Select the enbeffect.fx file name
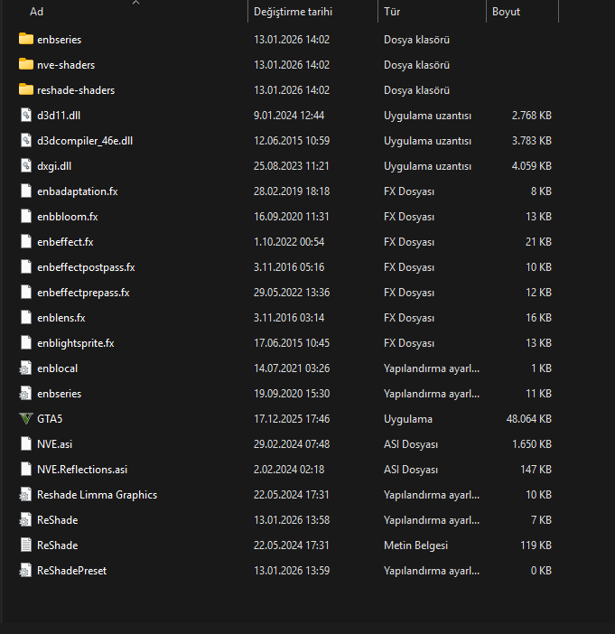The height and width of the screenshot is (634, 615). click(65, 242)
